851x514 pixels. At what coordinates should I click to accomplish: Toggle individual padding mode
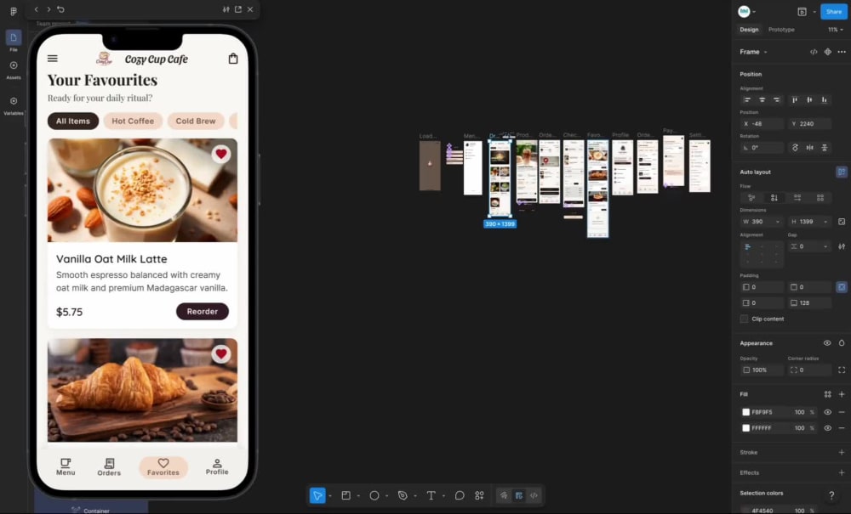842,287
